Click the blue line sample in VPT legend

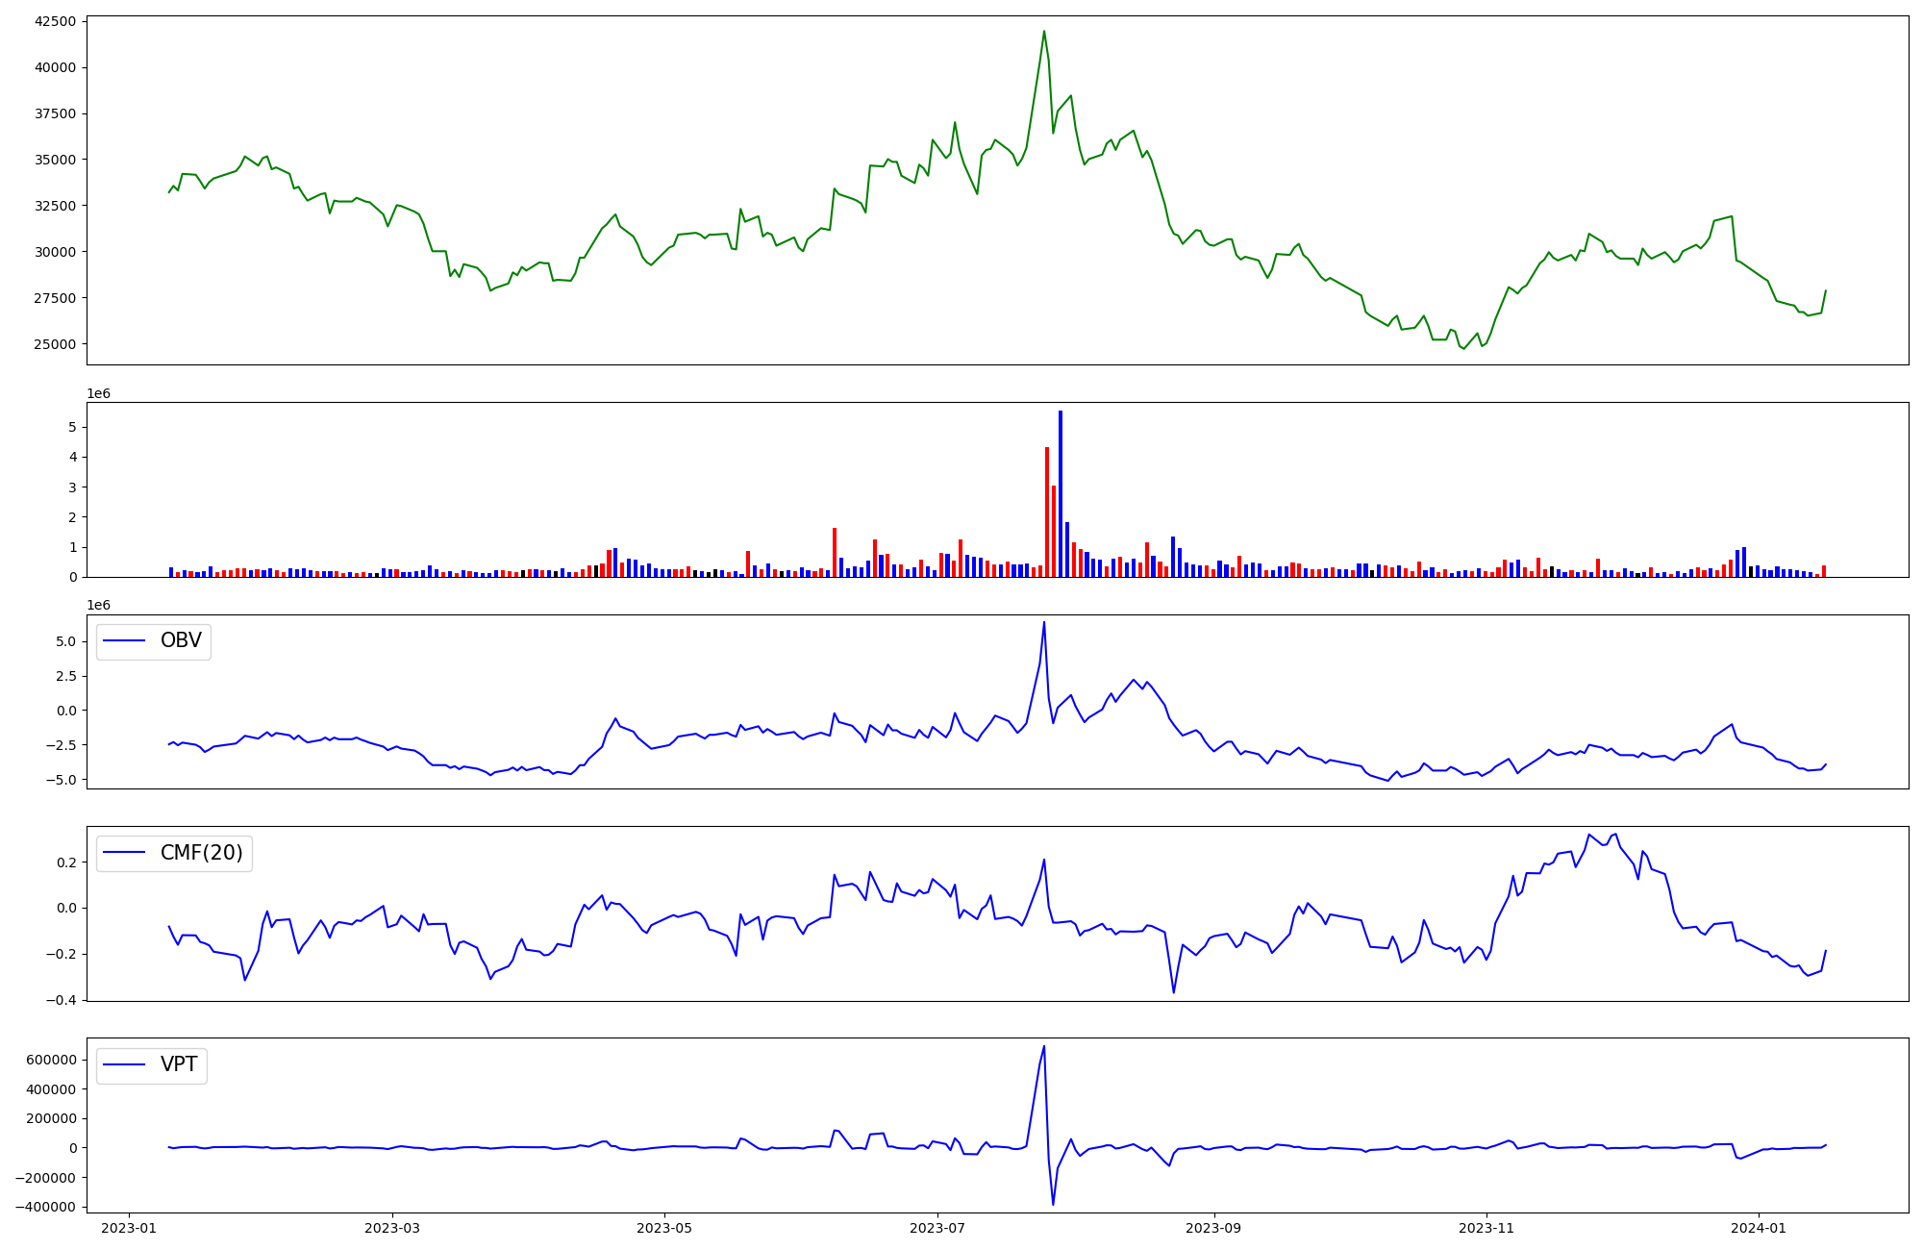(x=124, y=1064)
